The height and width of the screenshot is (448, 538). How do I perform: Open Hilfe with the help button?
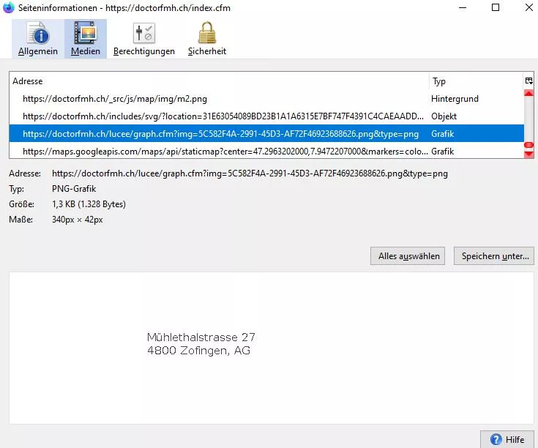point(507,439)
